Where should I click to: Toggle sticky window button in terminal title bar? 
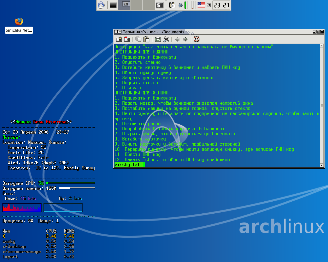[120, 32]
